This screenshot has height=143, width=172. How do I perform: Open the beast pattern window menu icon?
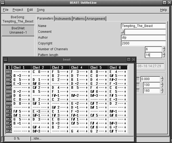[6, 60]
